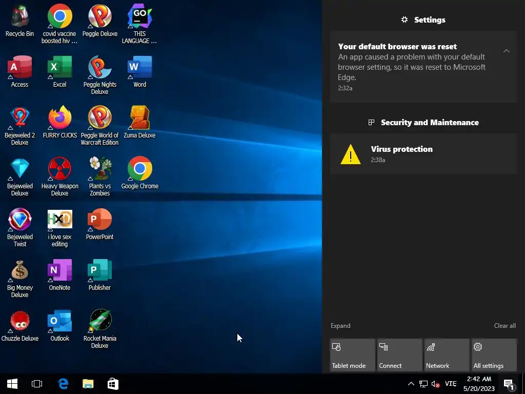Toggle Tablet mode quick action
Image resolution: width=525 pixels, height=394 pixels.
[352, 355]
